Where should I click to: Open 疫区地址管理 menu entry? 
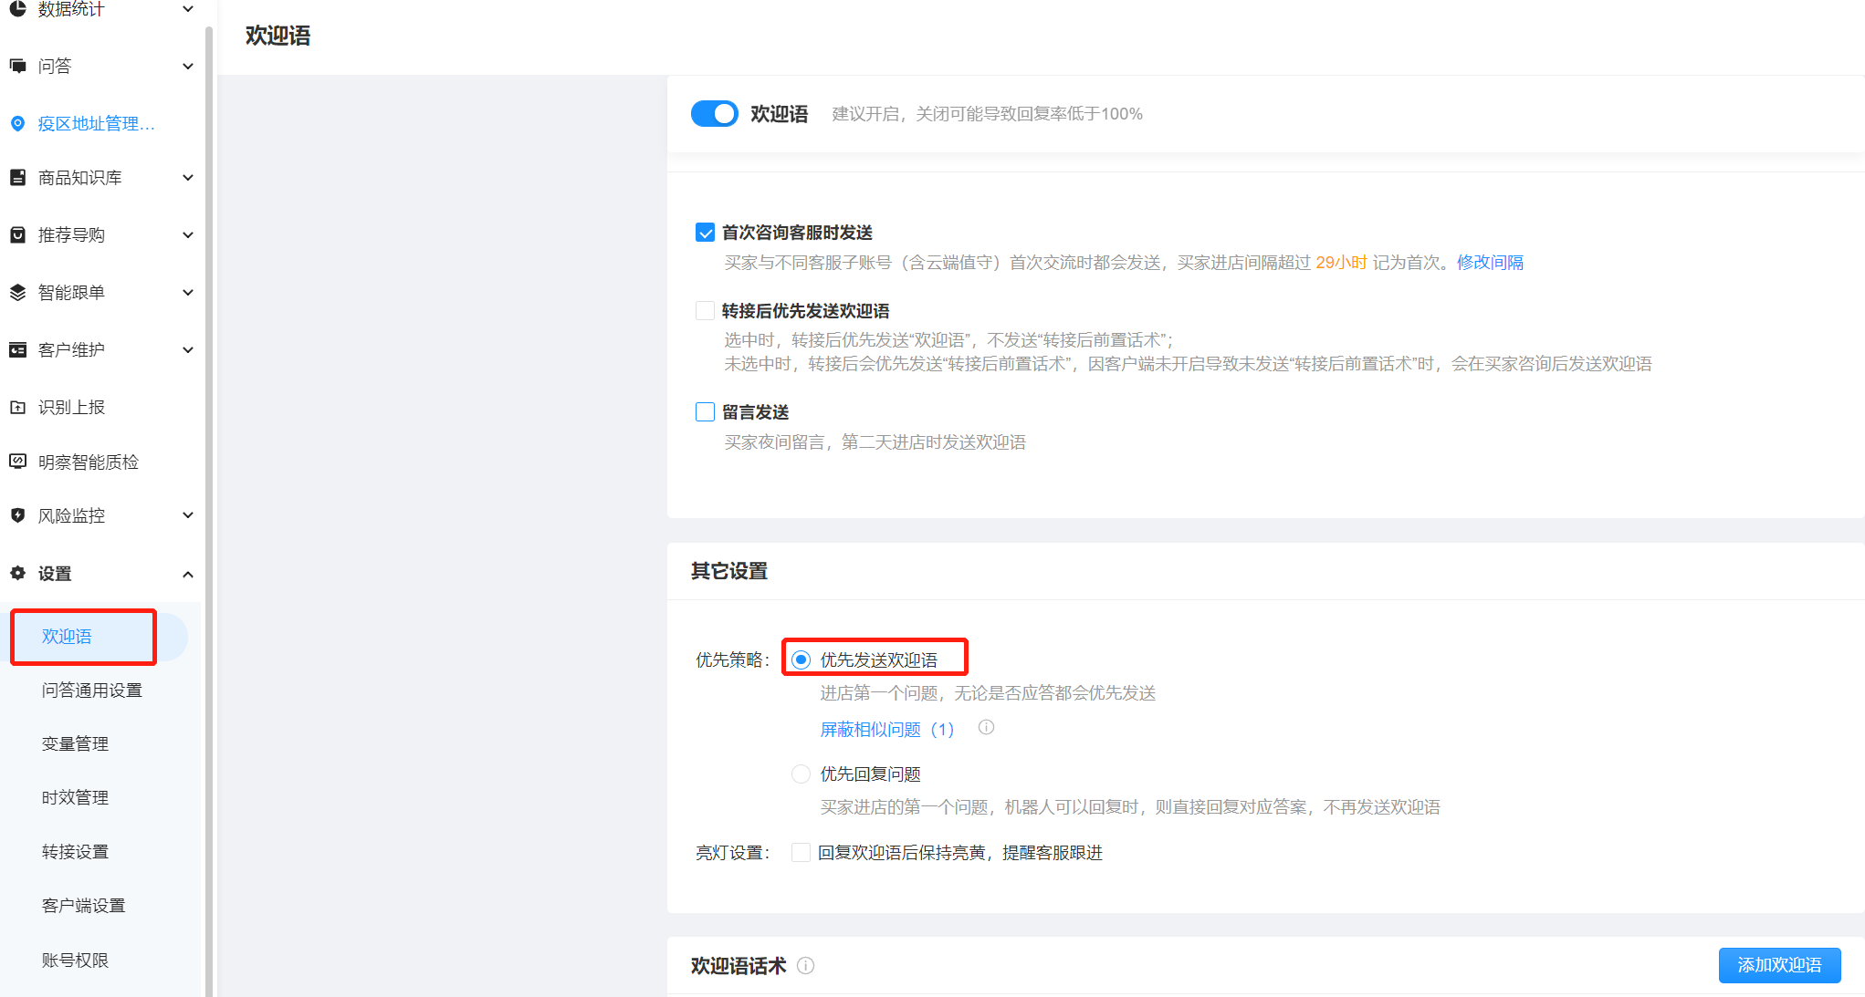[96, 123]
